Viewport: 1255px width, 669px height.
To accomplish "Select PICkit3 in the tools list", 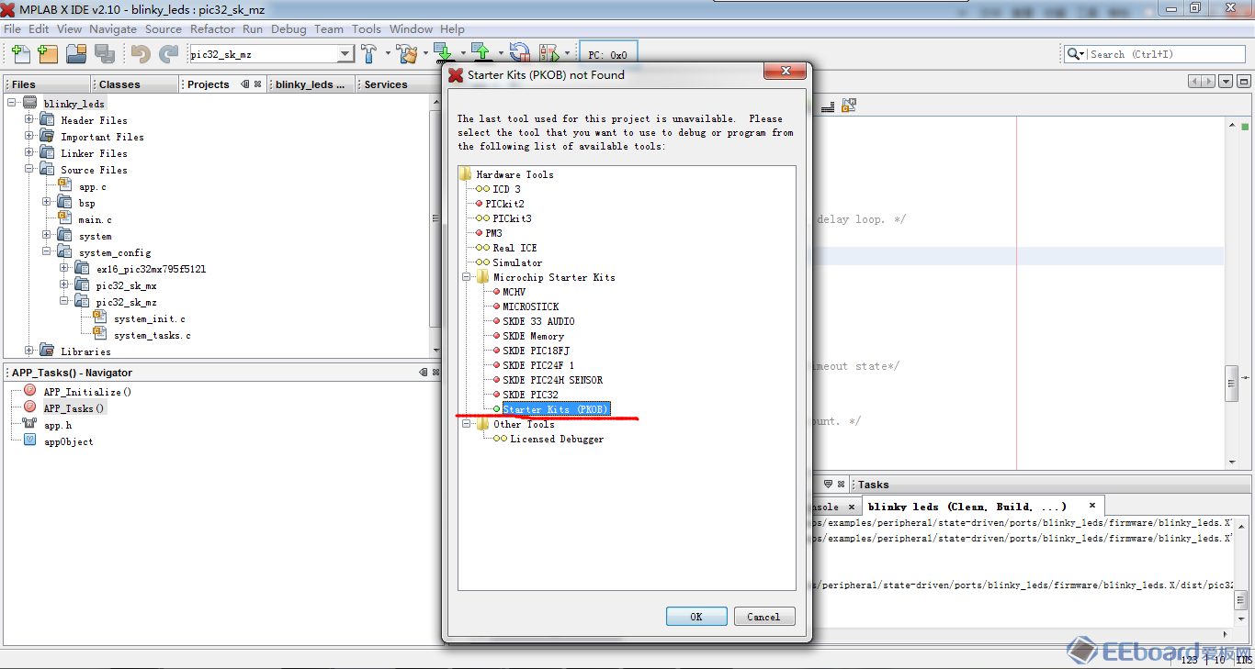I will coord(512,218).
